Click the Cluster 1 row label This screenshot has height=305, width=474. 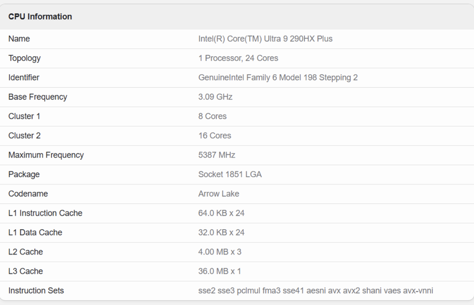pos(24,116)
